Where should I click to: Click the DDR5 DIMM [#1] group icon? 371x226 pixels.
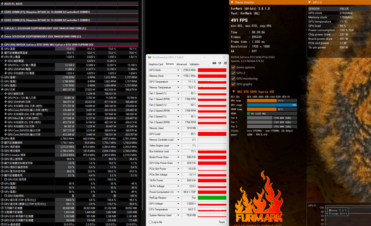pyautogui.click(x=2, y=12)
